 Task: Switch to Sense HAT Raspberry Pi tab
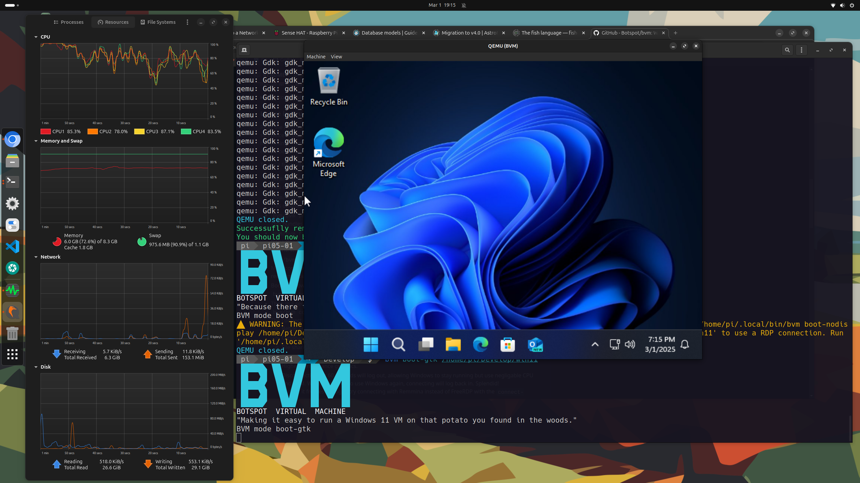[309, 33]
